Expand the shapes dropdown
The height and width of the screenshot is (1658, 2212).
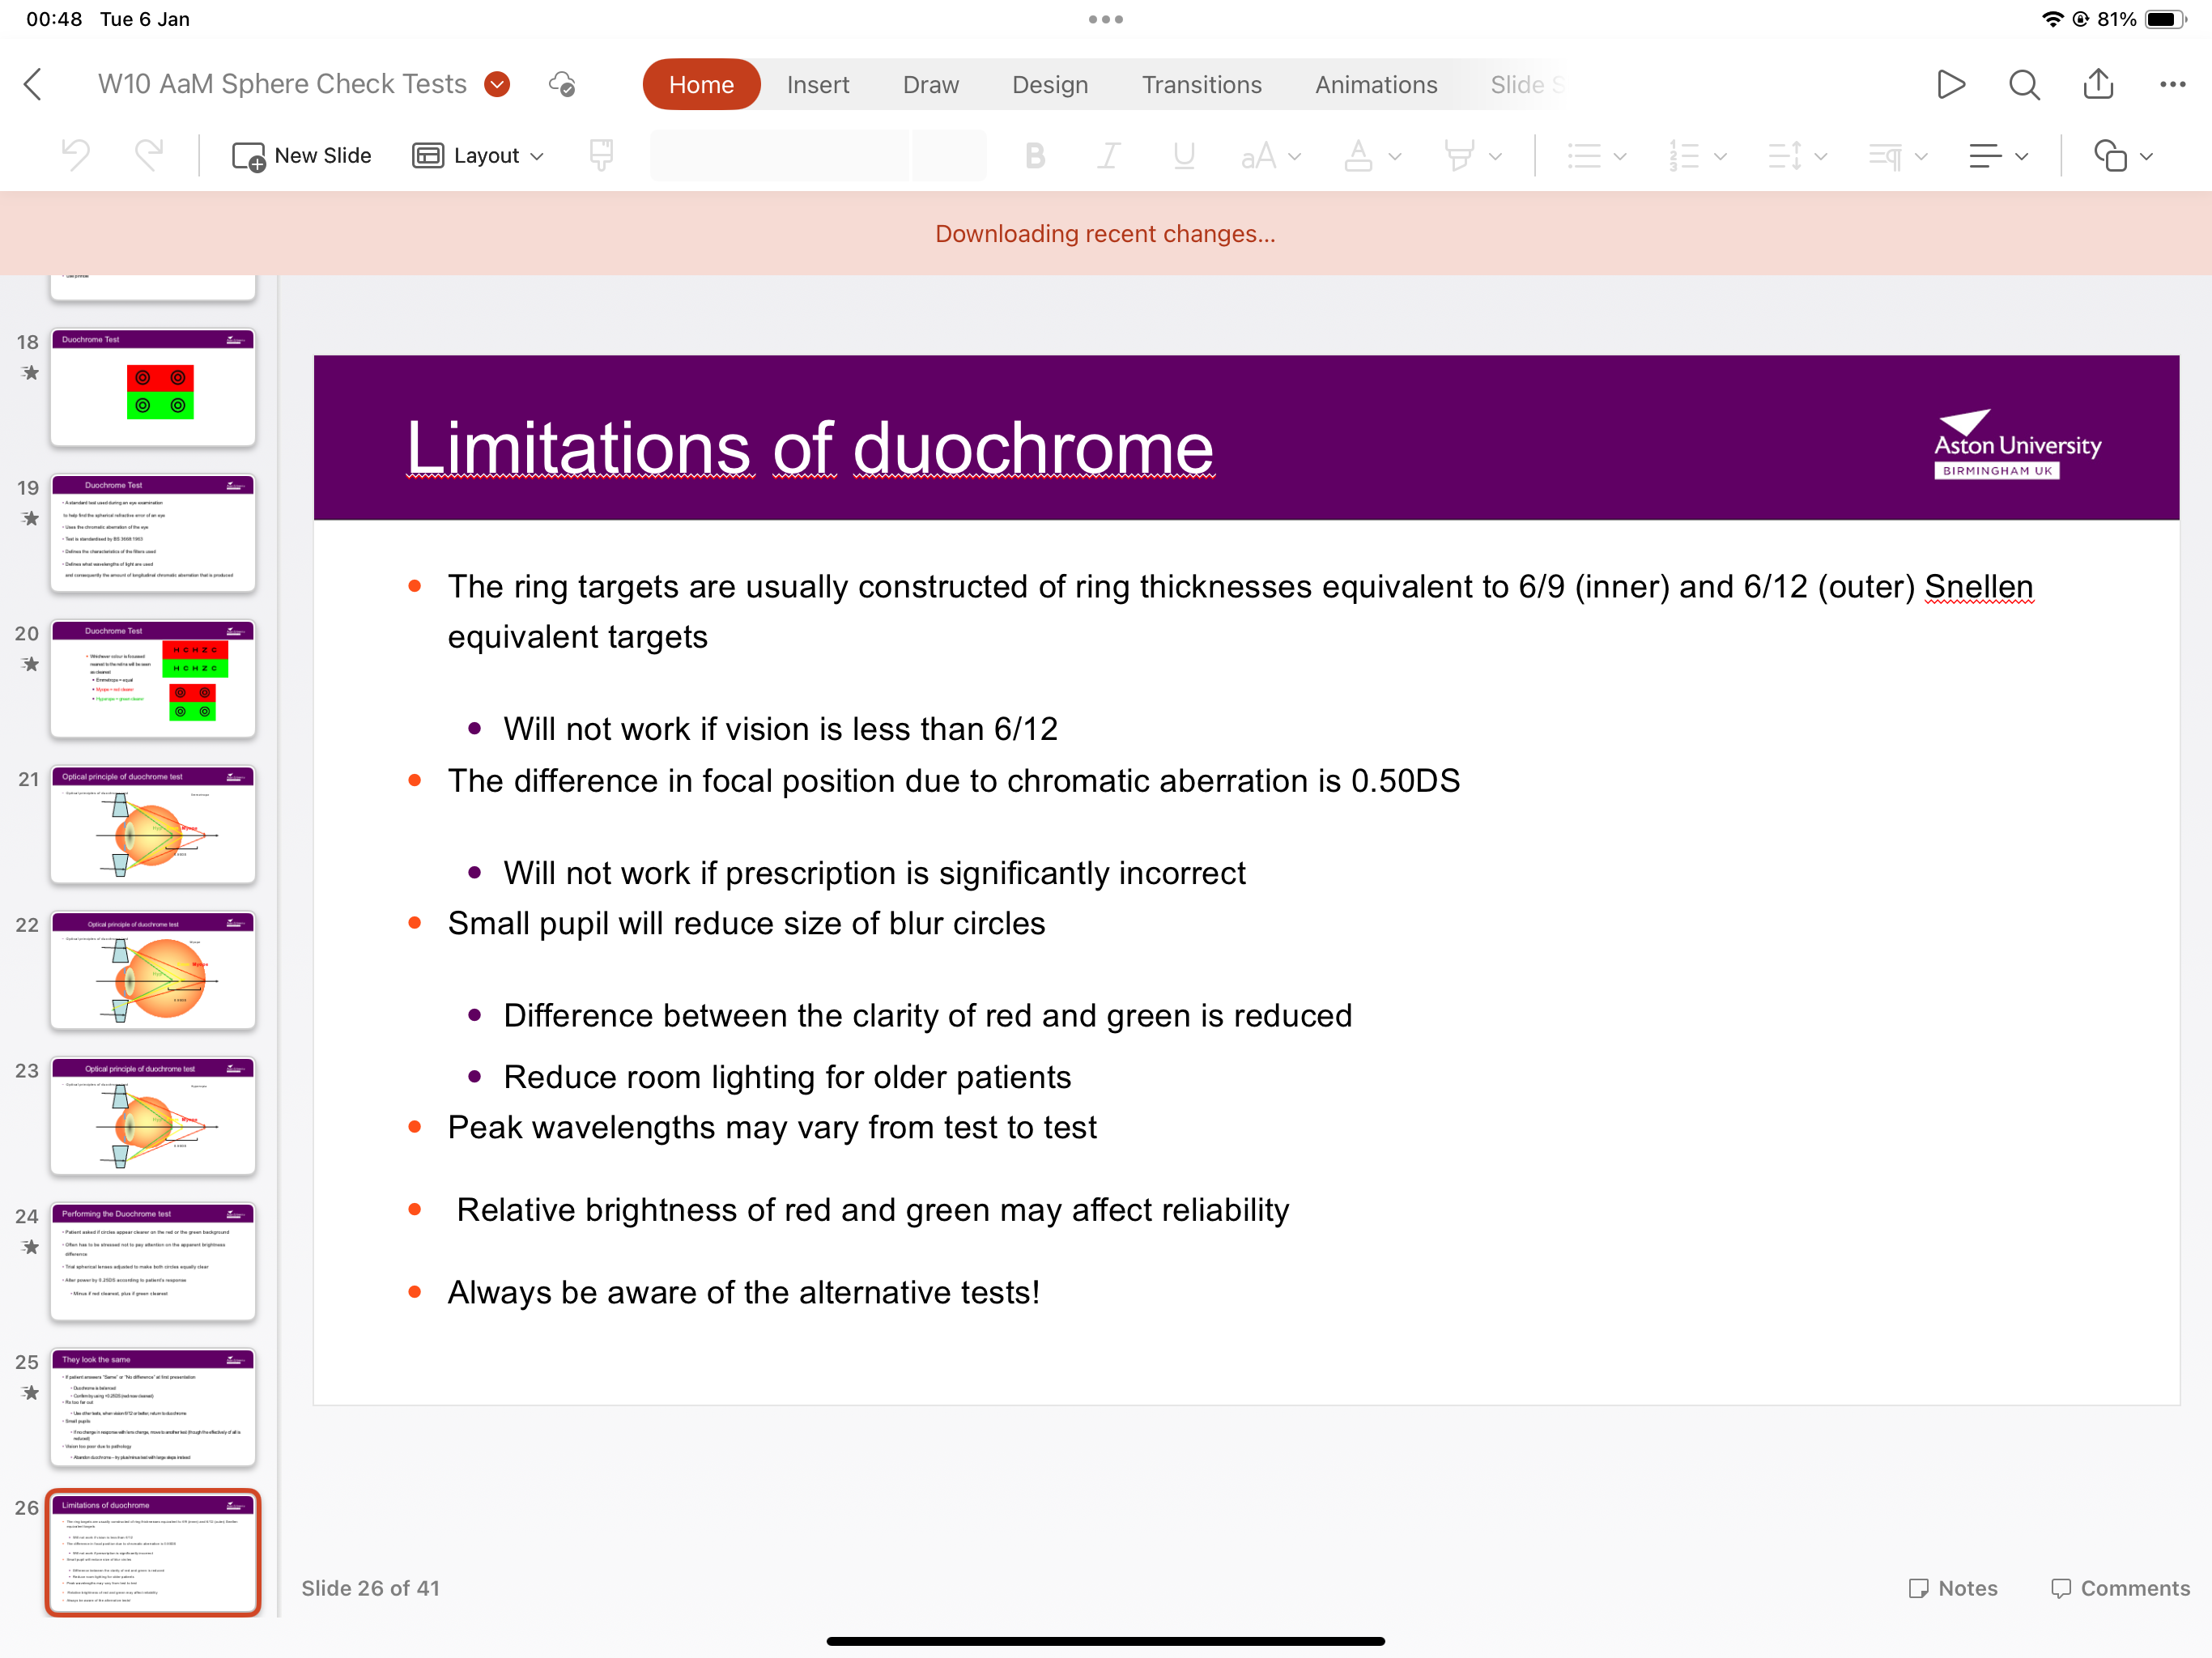click(x=2123, y=155)
